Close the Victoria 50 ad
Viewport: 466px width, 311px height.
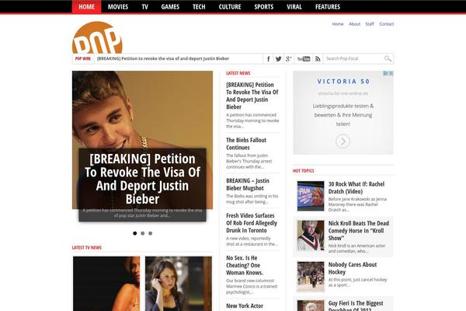click(x=391, y=73)
